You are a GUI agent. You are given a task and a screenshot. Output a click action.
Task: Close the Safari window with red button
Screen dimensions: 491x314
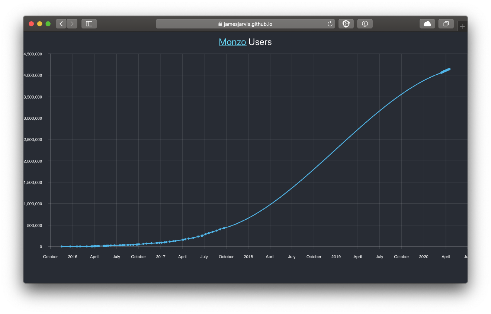31,24
